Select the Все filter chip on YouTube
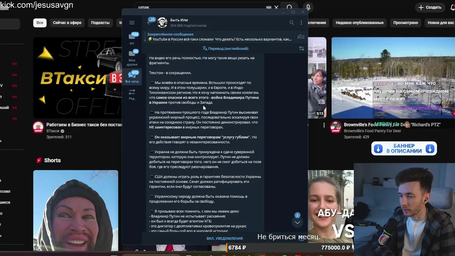Viewport: 455px width, 256px height. [40, 22]
